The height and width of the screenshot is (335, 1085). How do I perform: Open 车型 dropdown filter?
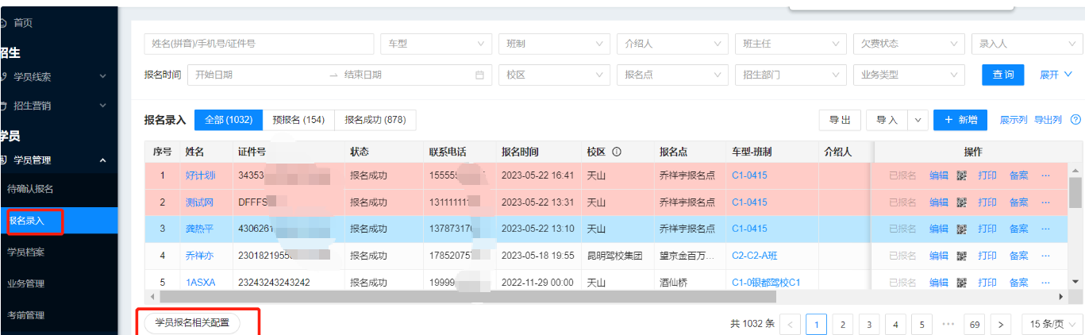tap(436, 44)
